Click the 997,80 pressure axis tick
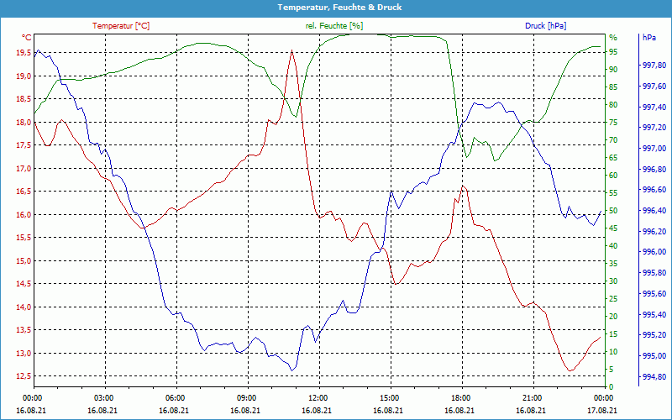This screenshot has width=672, height=420. coord(654,66)
